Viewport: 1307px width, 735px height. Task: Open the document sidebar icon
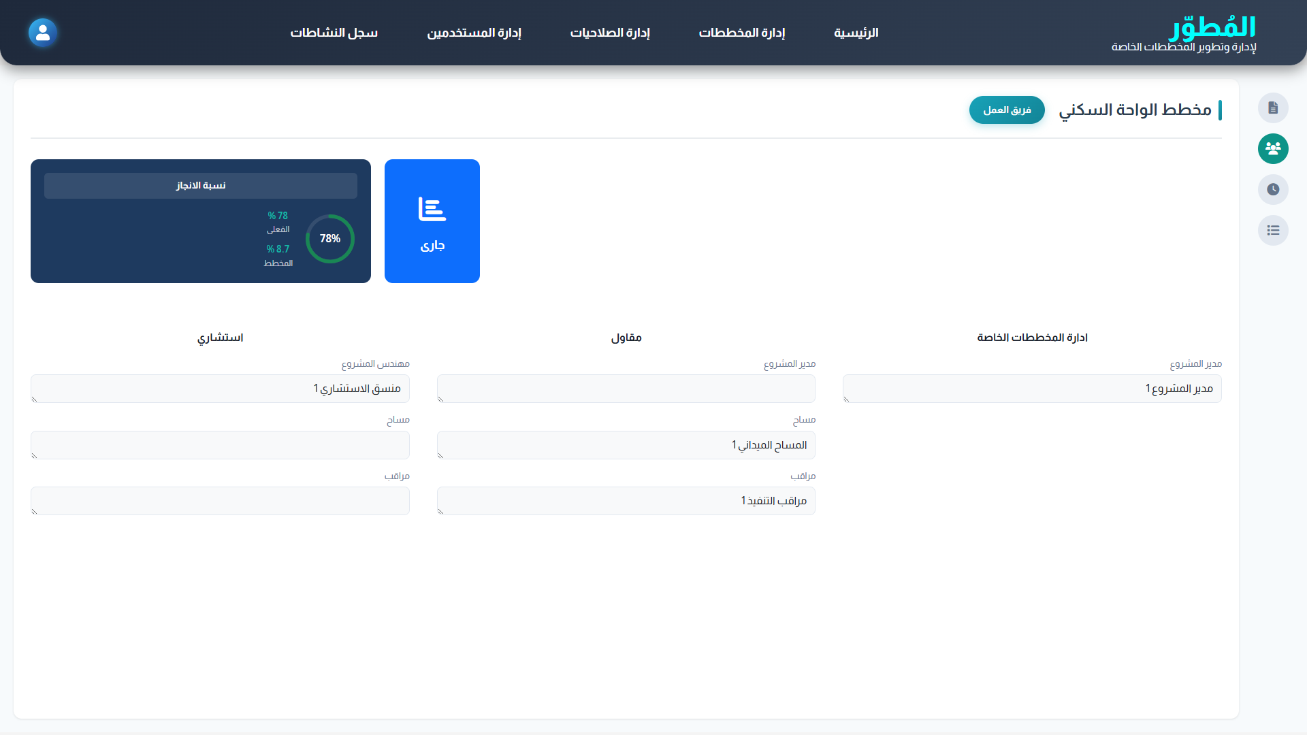1273,108
